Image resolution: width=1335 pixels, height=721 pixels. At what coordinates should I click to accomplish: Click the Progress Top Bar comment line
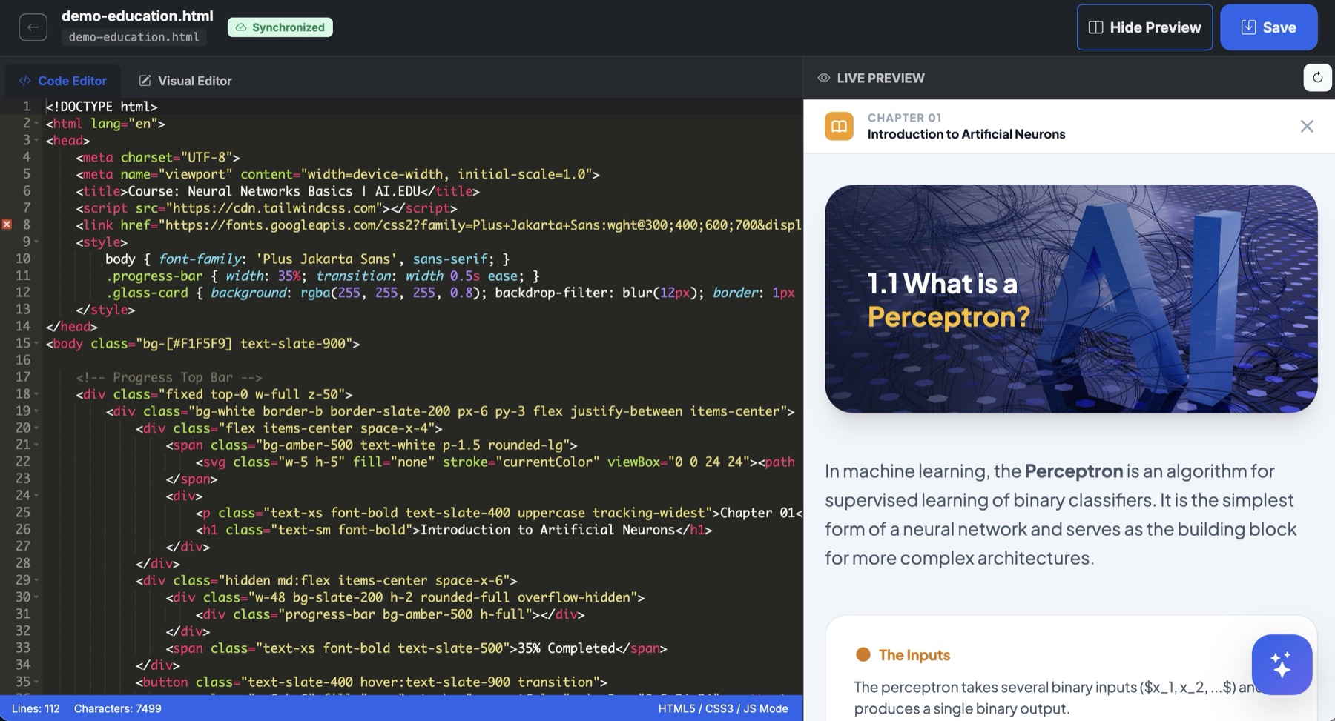tap(169, 377)
